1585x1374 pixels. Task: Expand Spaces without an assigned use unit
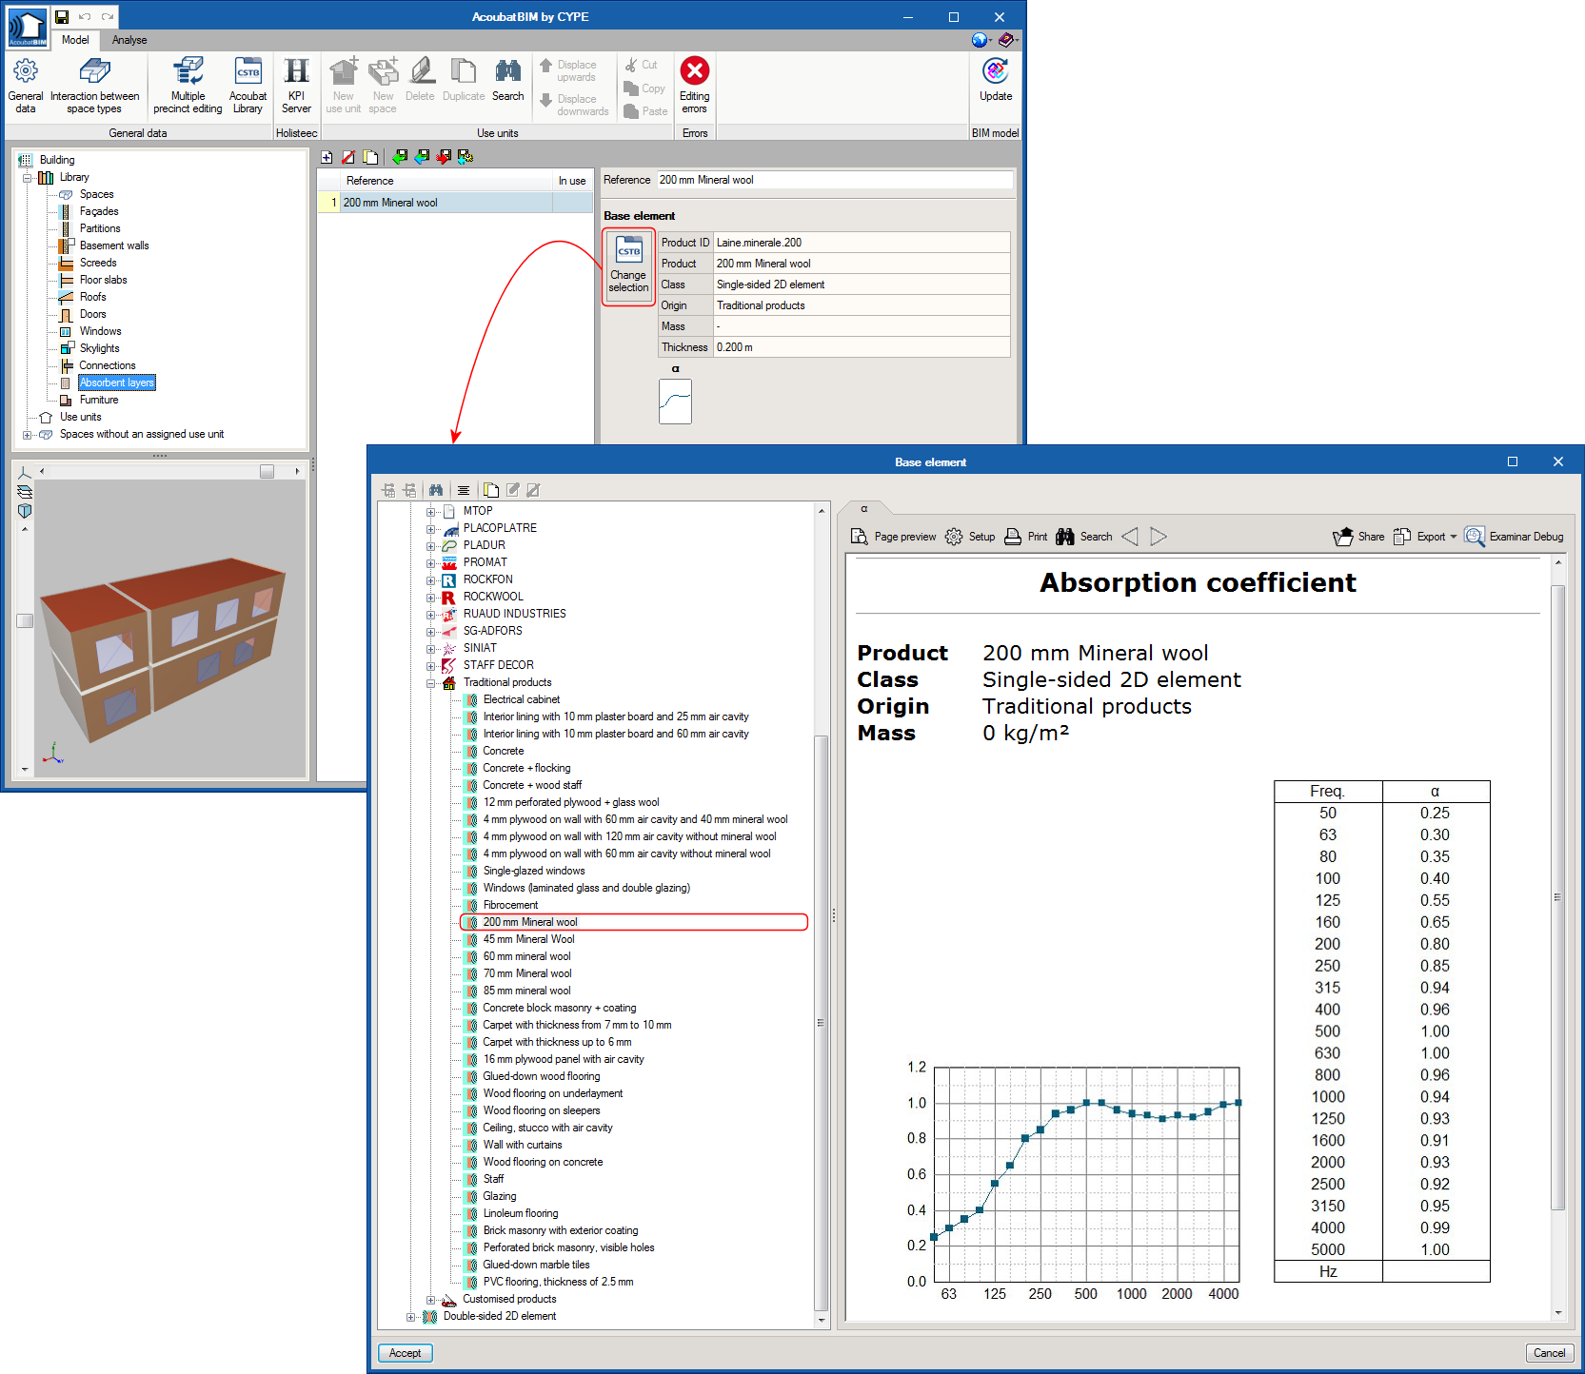pyautogui.click(x=28, y=435)
